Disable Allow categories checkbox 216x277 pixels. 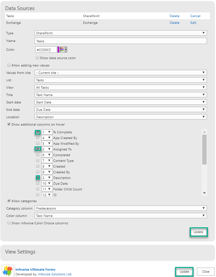(x=9, y=201)
